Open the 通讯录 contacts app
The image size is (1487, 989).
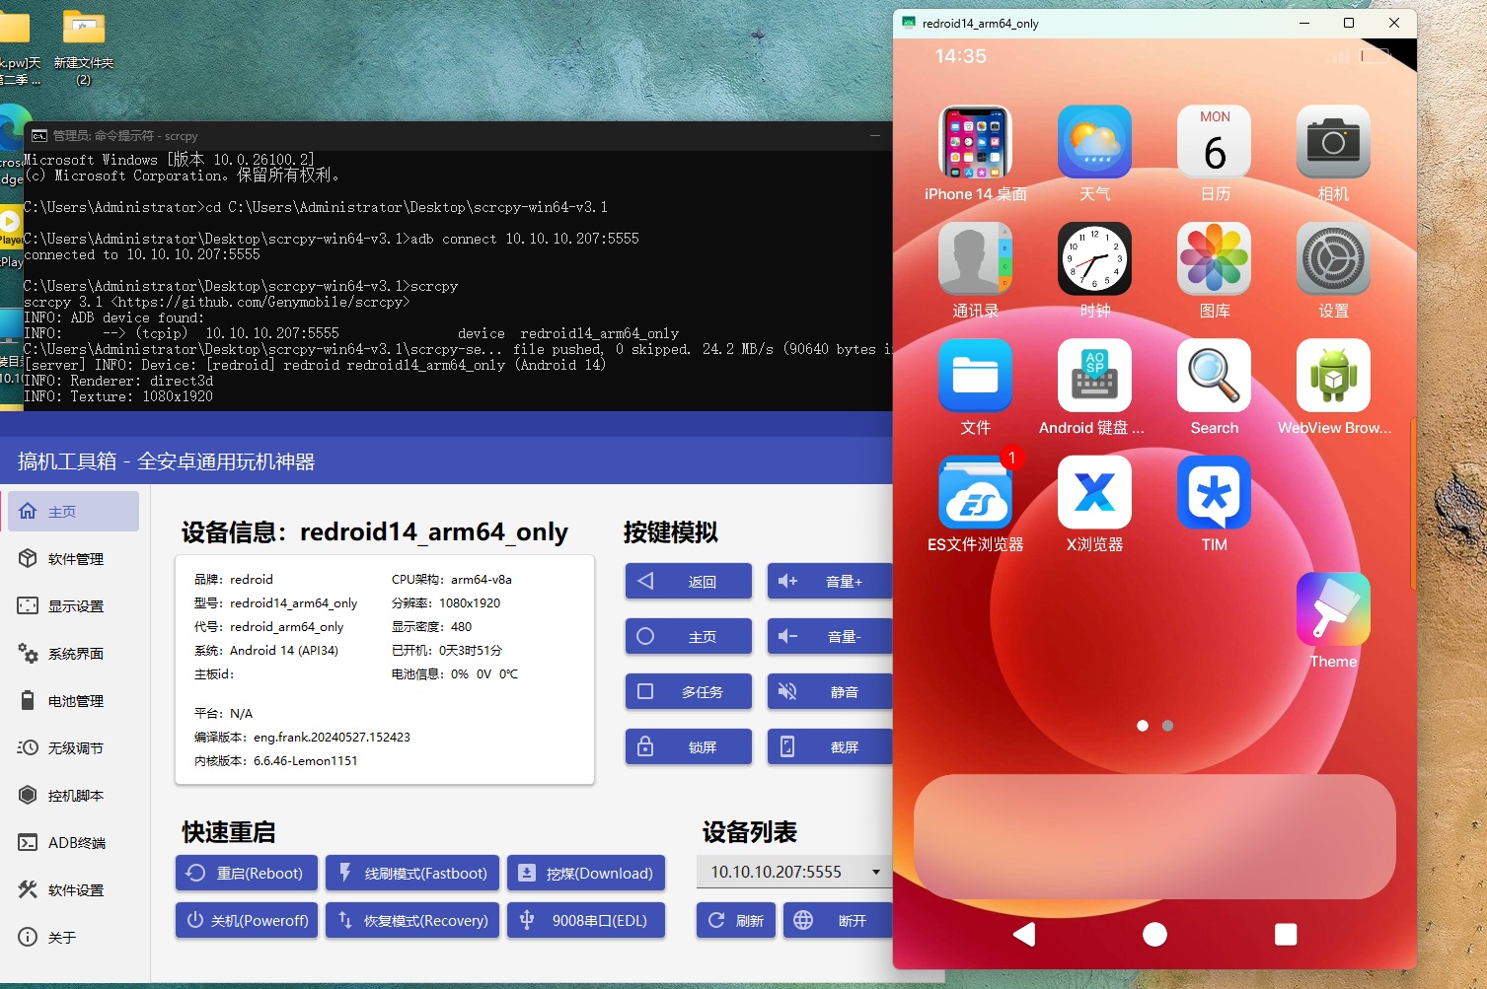[x=975, y=258]
